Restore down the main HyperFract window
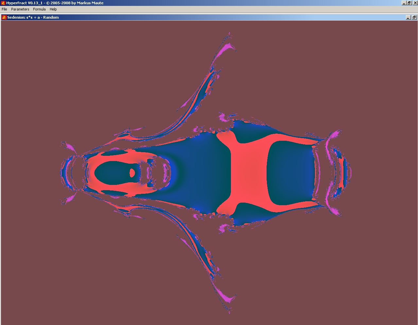This screenshot has width=418, height=325. tap(409, 3)
